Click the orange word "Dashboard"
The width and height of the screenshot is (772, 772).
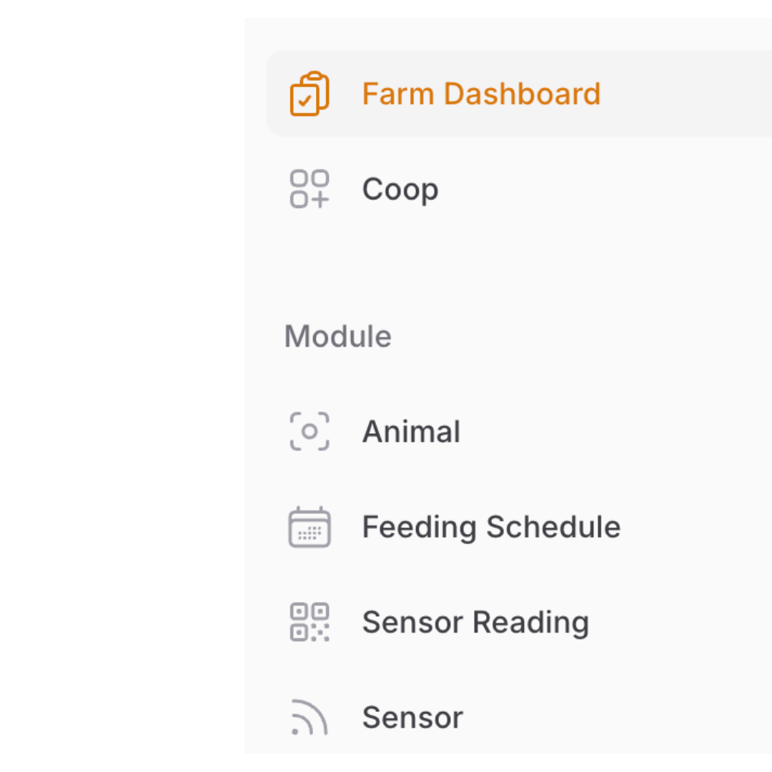522,94
